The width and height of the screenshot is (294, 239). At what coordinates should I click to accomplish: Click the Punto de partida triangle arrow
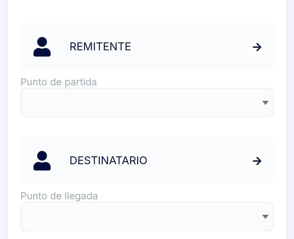click(265, 103)
